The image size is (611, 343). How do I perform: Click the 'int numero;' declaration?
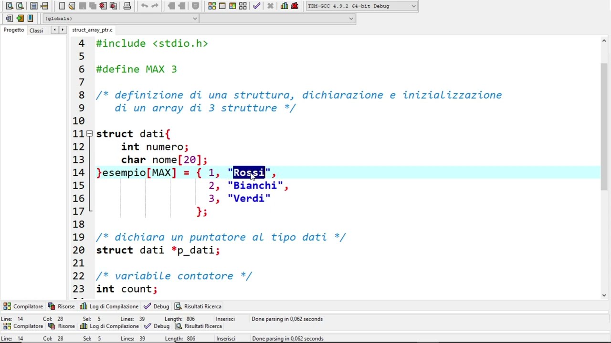tap(155, 147)
